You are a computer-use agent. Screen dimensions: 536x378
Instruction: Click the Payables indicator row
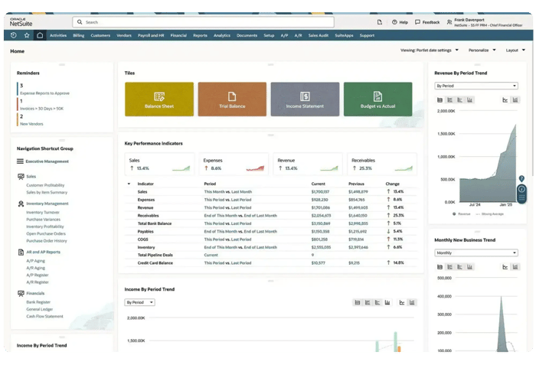271,231
